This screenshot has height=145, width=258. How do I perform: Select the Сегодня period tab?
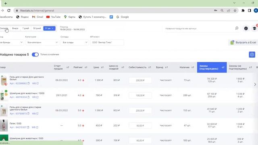[x=4, y=28]
